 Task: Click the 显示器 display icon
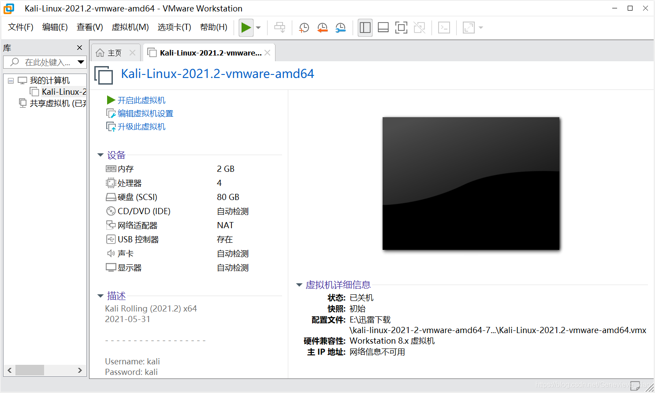pos(111,267)
